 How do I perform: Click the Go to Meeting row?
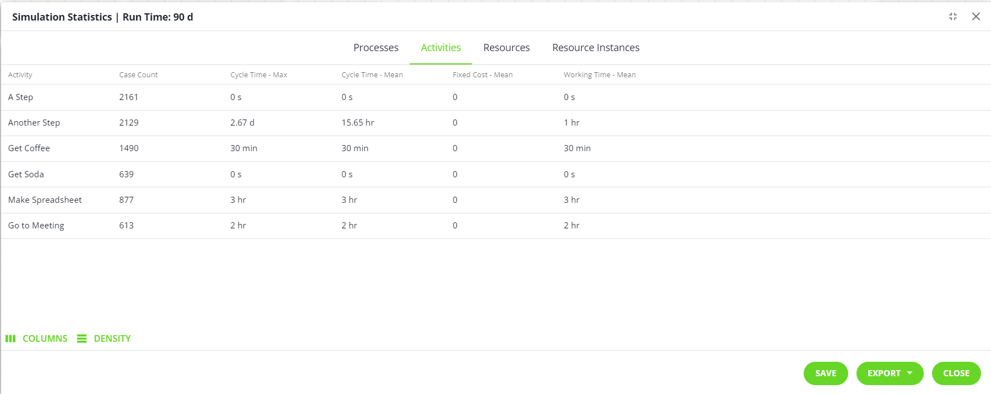click(x=36, y=226)
